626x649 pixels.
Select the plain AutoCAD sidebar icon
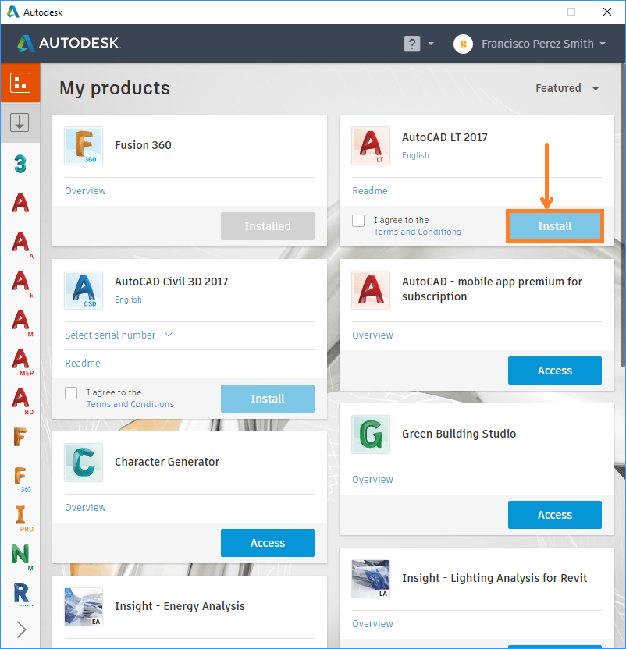(20, 203)
